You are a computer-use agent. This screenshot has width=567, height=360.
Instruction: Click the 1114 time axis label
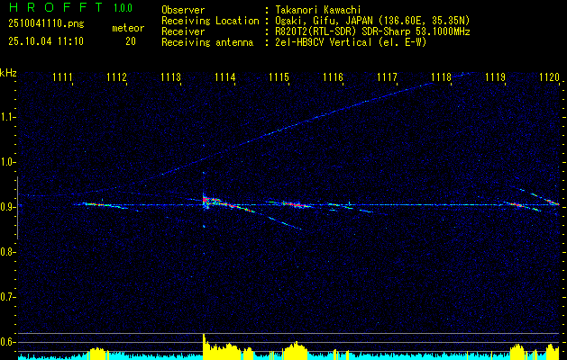[225, 77]
